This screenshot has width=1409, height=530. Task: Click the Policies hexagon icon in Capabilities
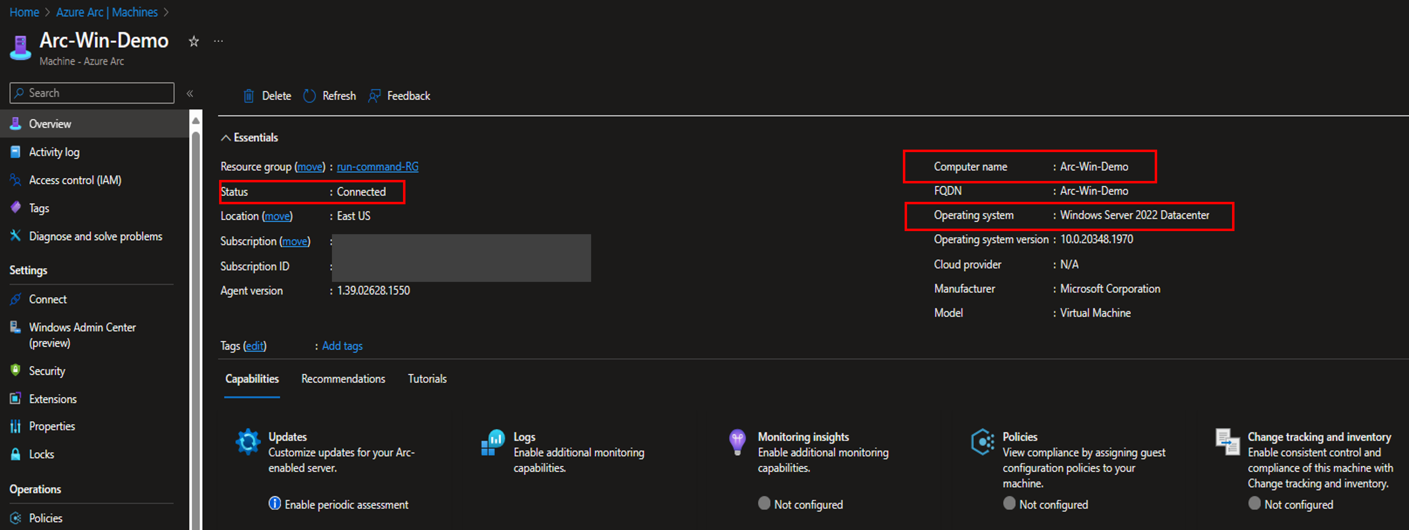(x=982, y=442)
